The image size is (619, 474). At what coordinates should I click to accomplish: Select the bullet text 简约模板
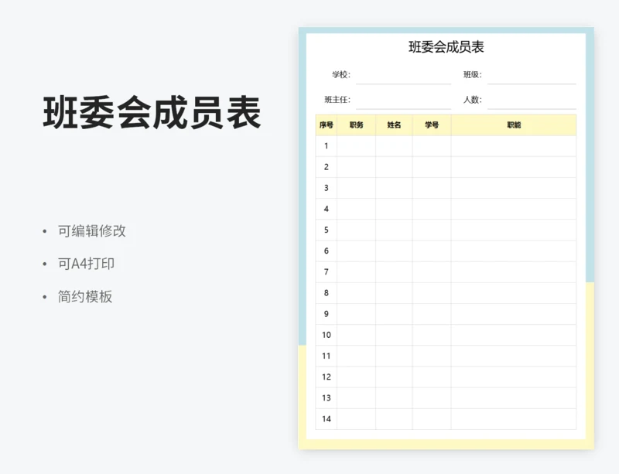tap(85, 296)
